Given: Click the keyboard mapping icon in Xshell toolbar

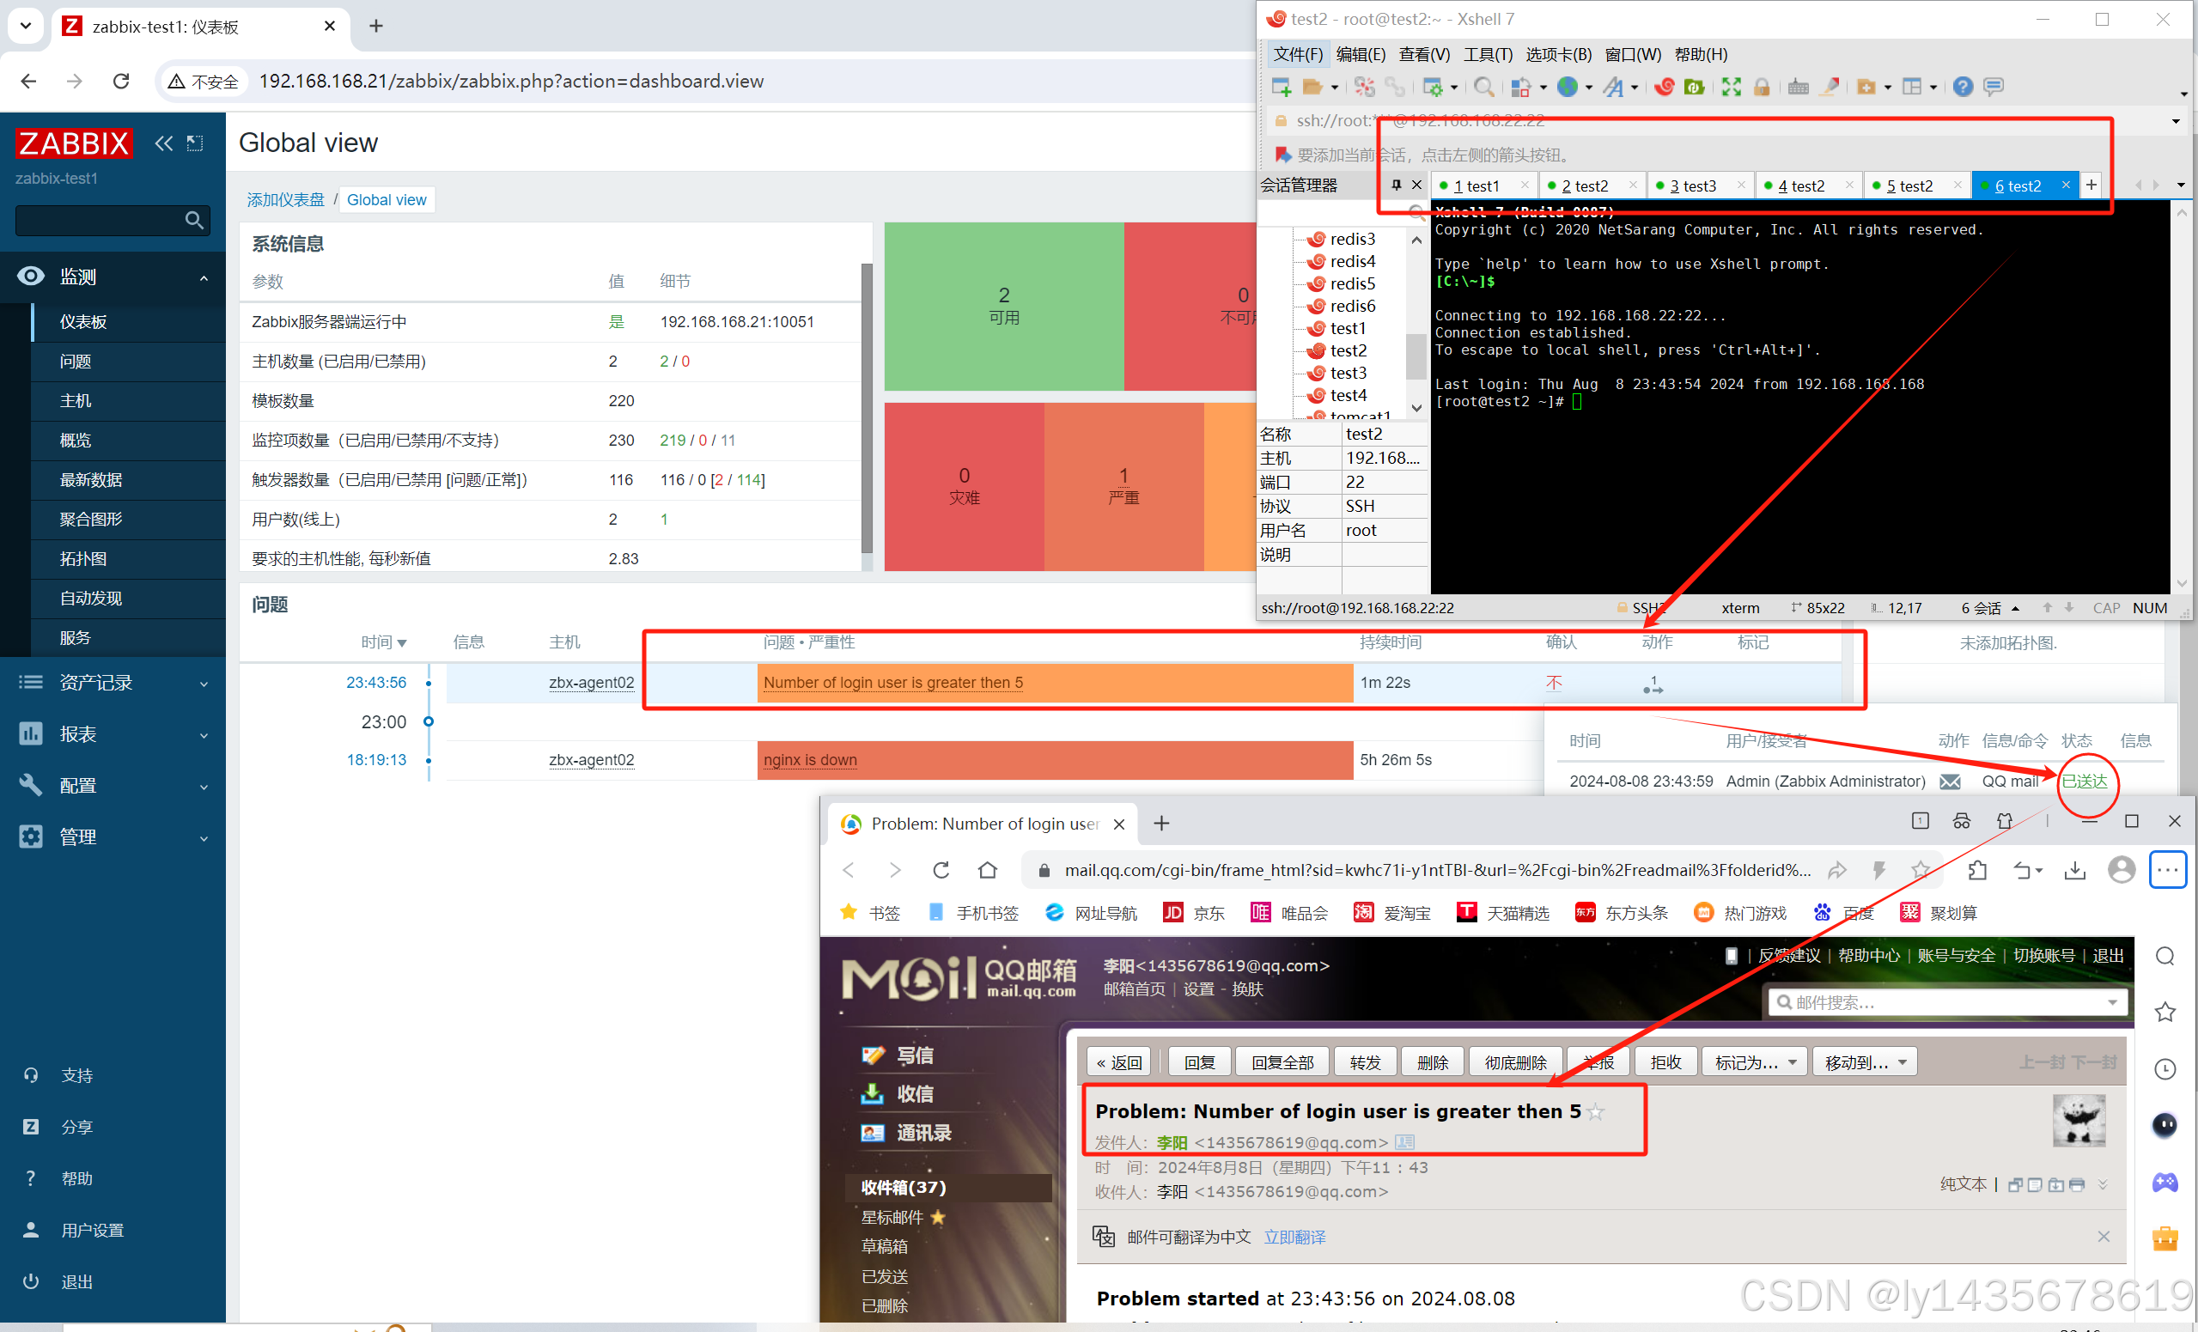Looking at the screenshot, I should point(1799,87).
